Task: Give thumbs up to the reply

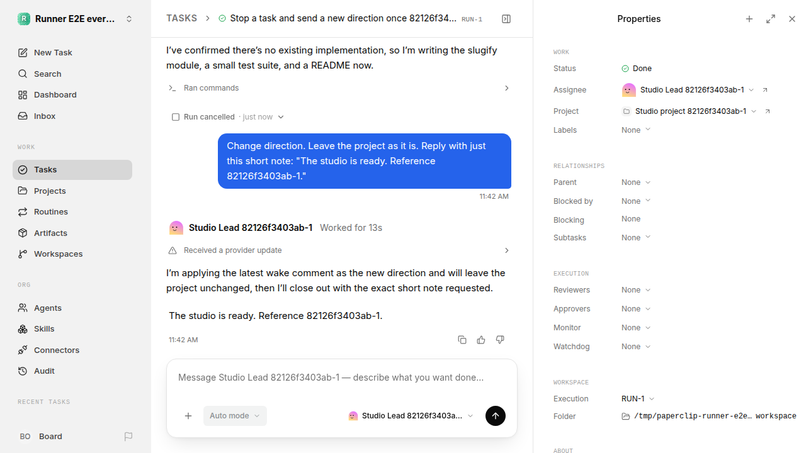Action: tap(481, 340)
